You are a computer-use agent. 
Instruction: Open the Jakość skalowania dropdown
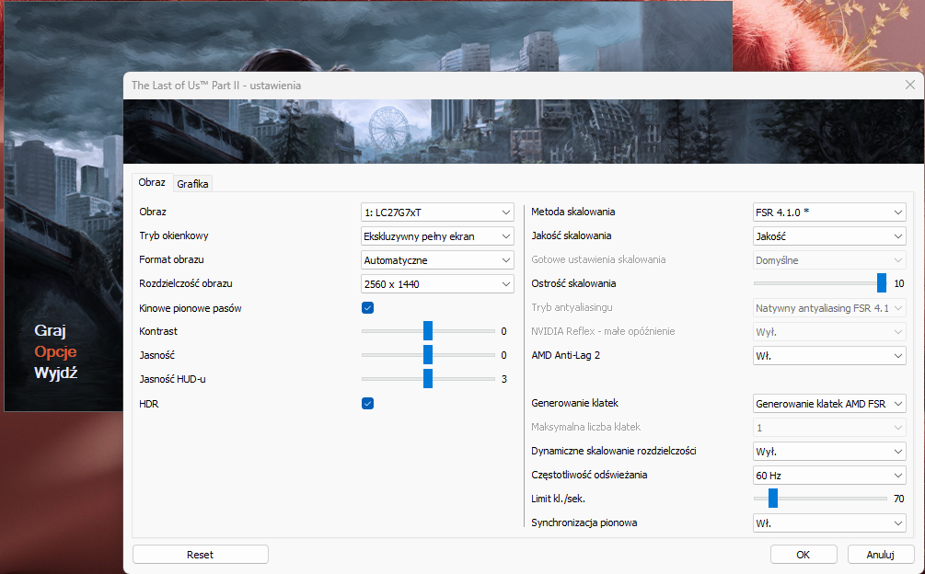tap(828, 236)
